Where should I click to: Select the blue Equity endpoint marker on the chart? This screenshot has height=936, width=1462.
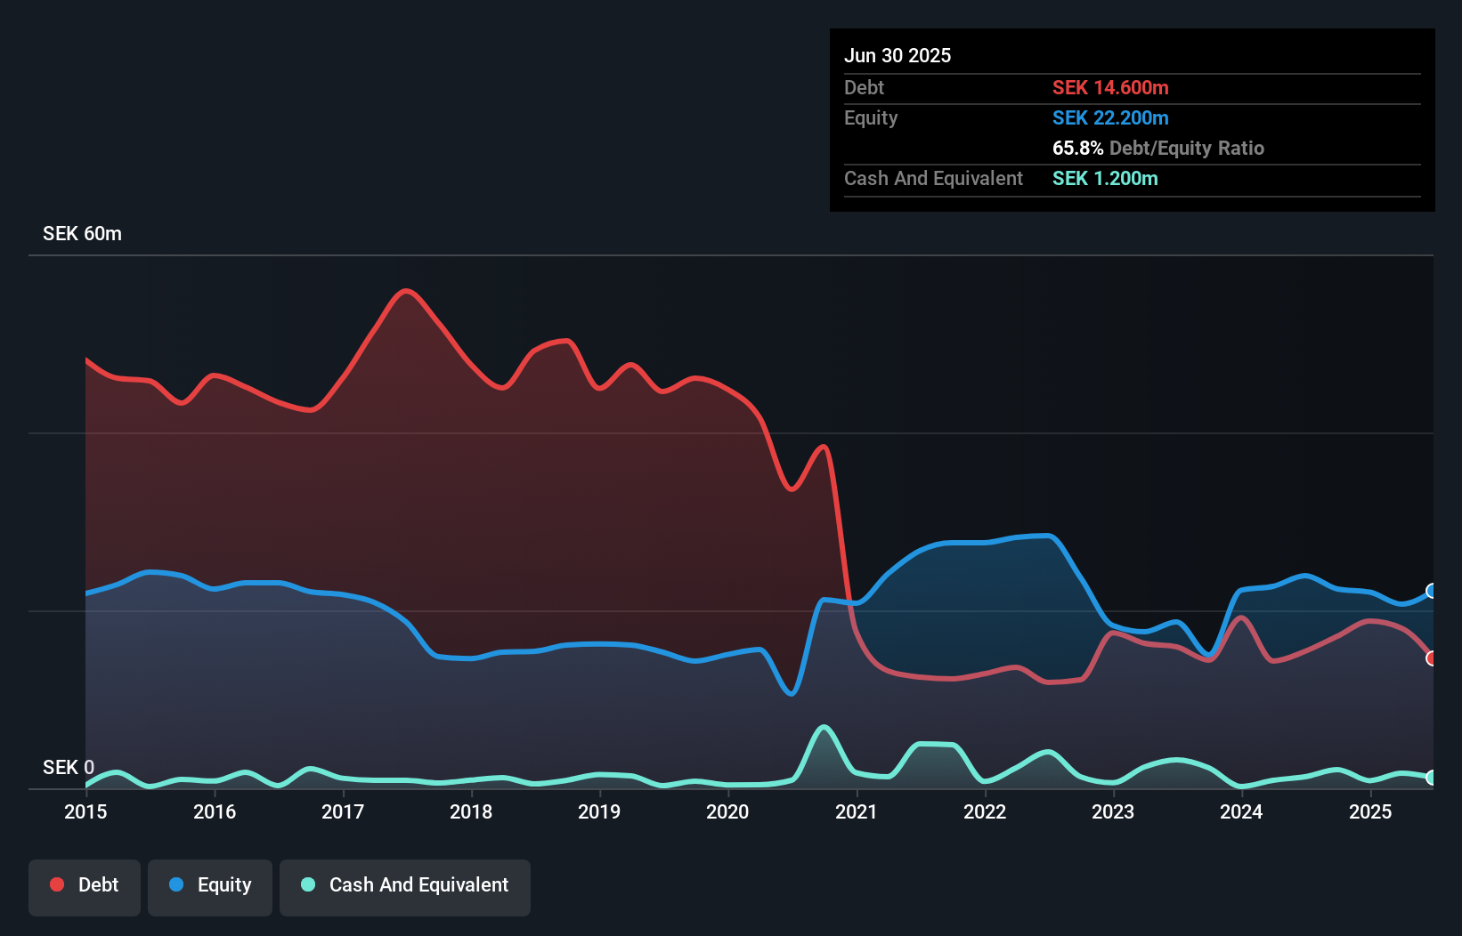pos(1430,590)
